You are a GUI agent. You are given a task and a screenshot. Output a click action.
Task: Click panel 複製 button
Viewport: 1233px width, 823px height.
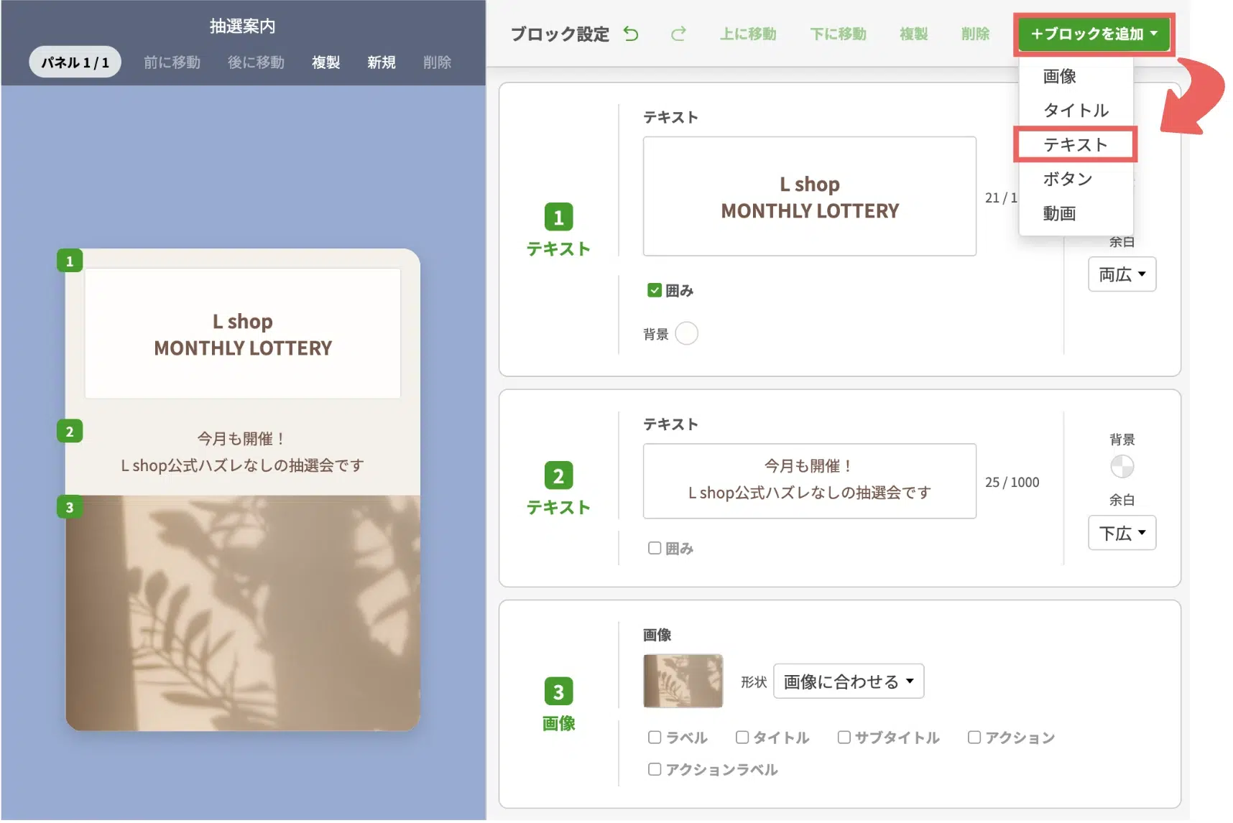click(325, 62)
